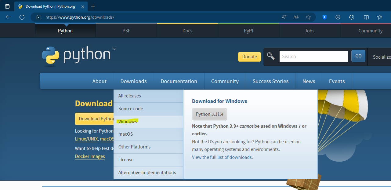Click the magnifying glass search icon
This screenshot has height=190, width=391.
[271, 56]
